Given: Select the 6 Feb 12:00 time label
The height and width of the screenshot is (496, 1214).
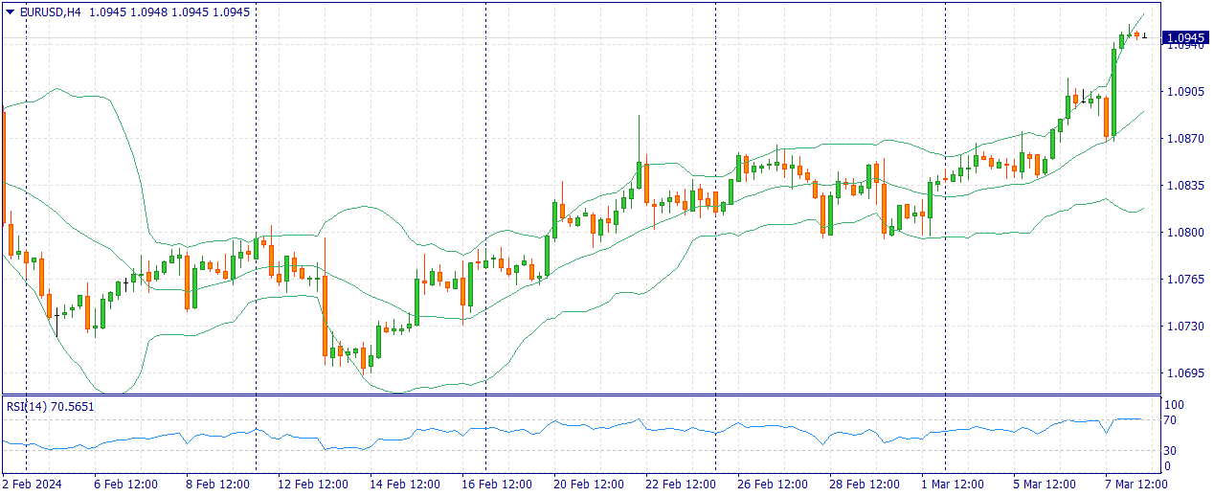Looking at the screenshot, I should (x=125, y=484).
